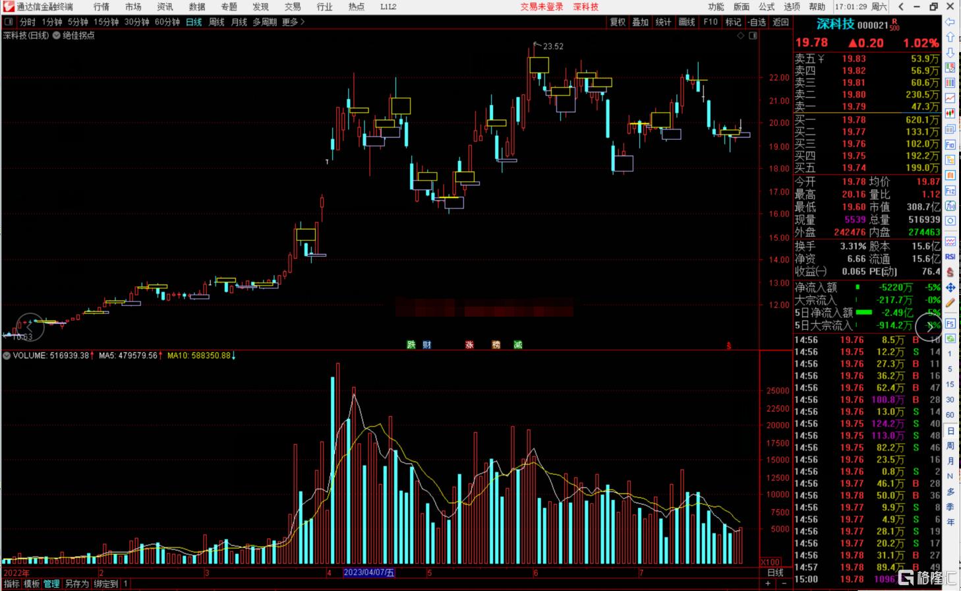This screenshot has width=961, height=591.
Task: Click the X100 volume scale label
Action: tap(771, 562)
